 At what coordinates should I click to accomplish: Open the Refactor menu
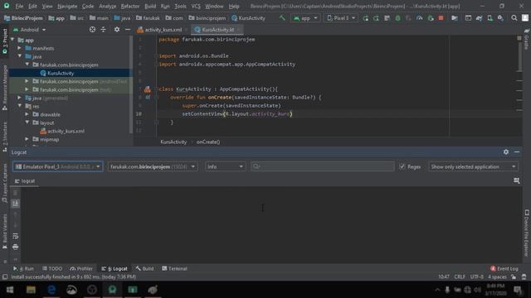tap(130, 6)
